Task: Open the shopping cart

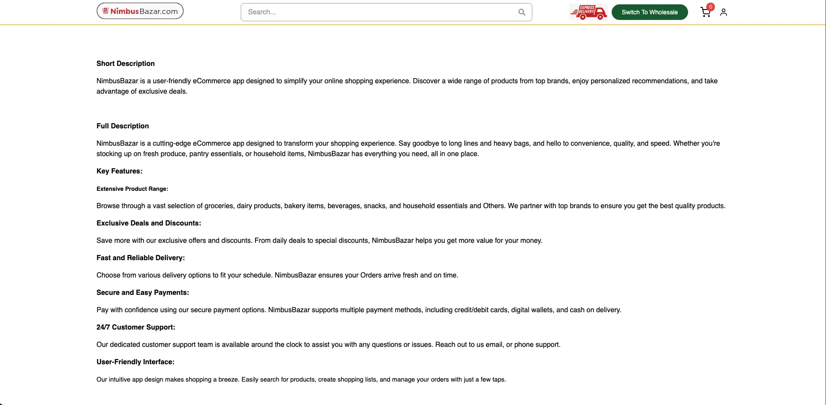Action: [x=705, y=13]
